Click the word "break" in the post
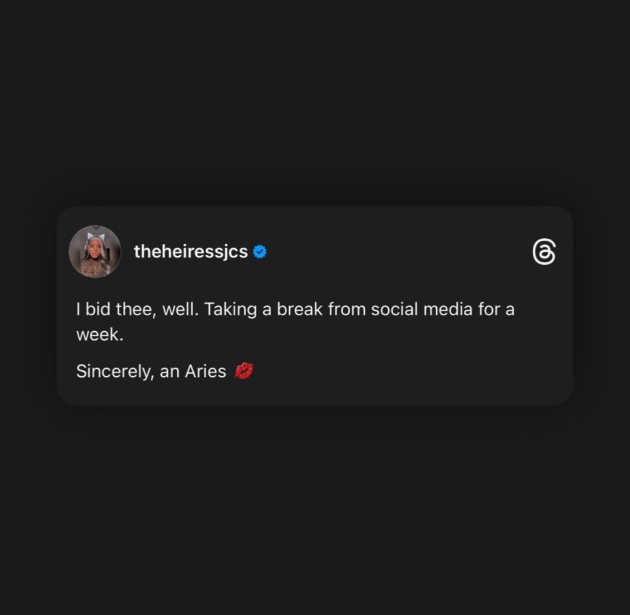The width and height of the screenshot is (630, 615). pos(300,309)
